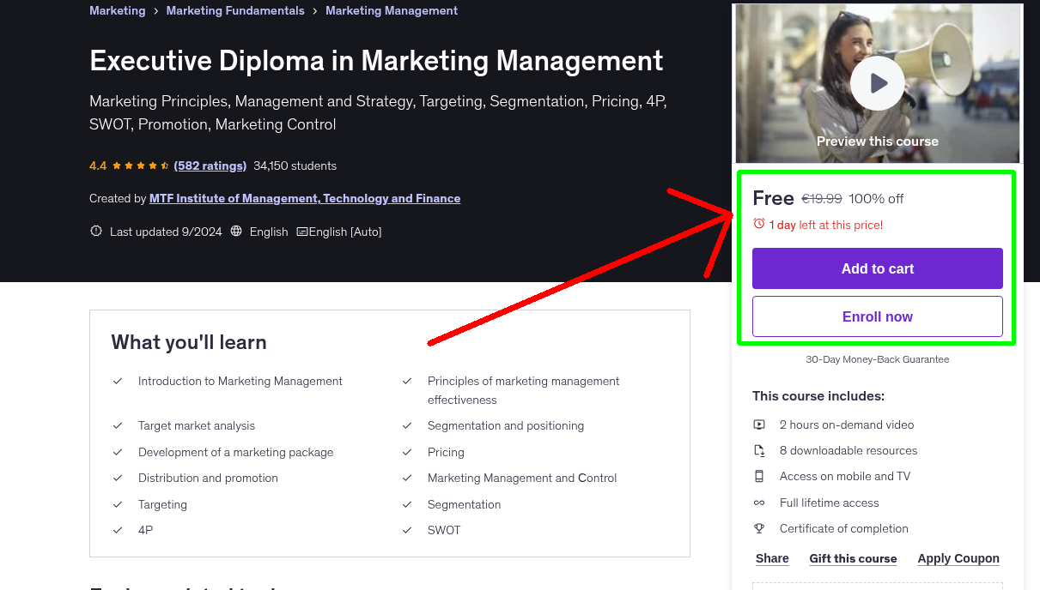Click Gift this course
The height and width of the screenshot is (590, 1040).
pos(853,558)
